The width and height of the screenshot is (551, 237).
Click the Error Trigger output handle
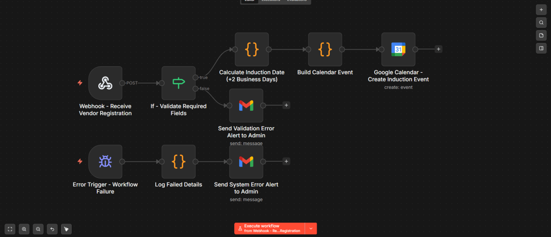click(x=122, y=162)
